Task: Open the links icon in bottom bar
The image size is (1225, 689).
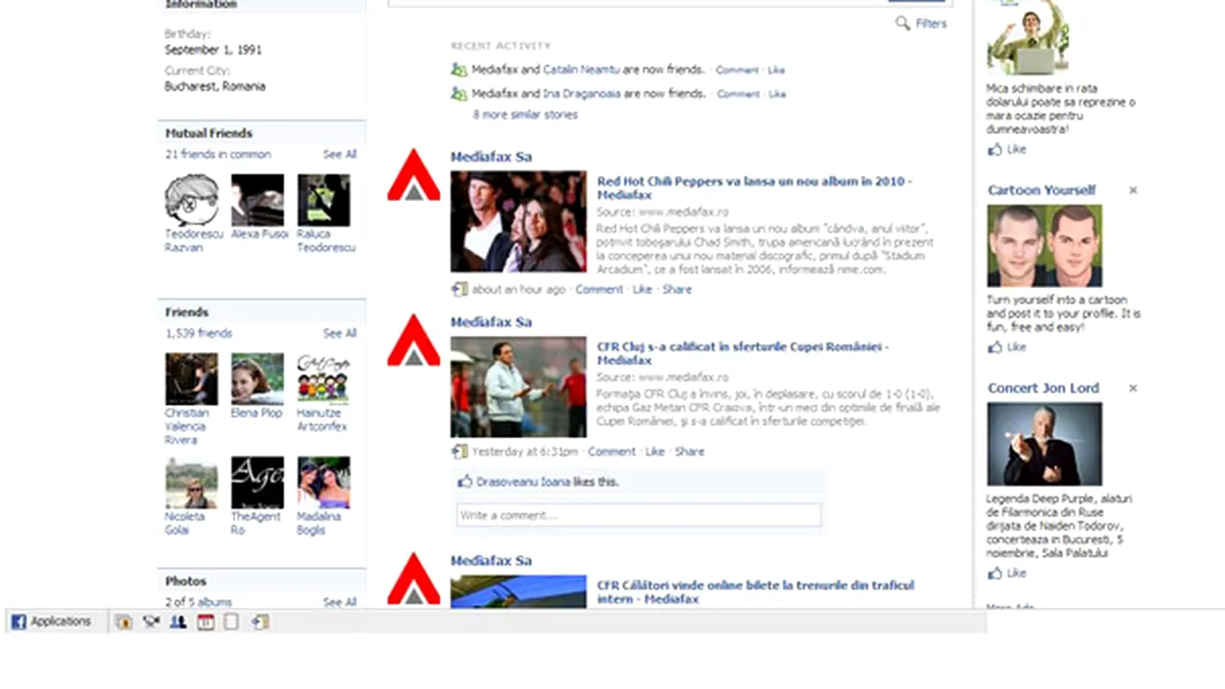Action: (x=259, y=622)
